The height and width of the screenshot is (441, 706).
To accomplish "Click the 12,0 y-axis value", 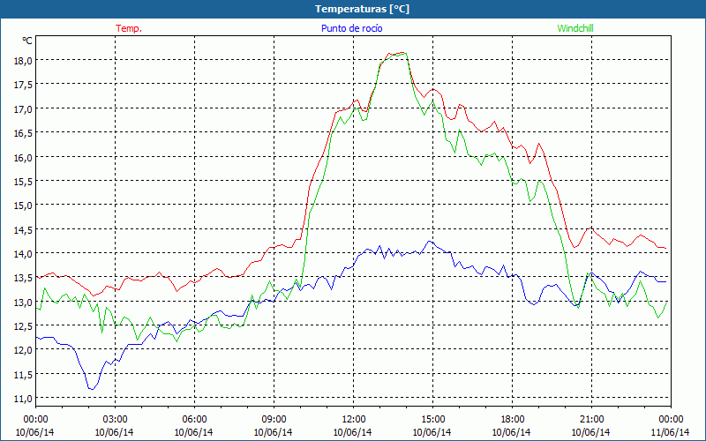I will 23,350.
